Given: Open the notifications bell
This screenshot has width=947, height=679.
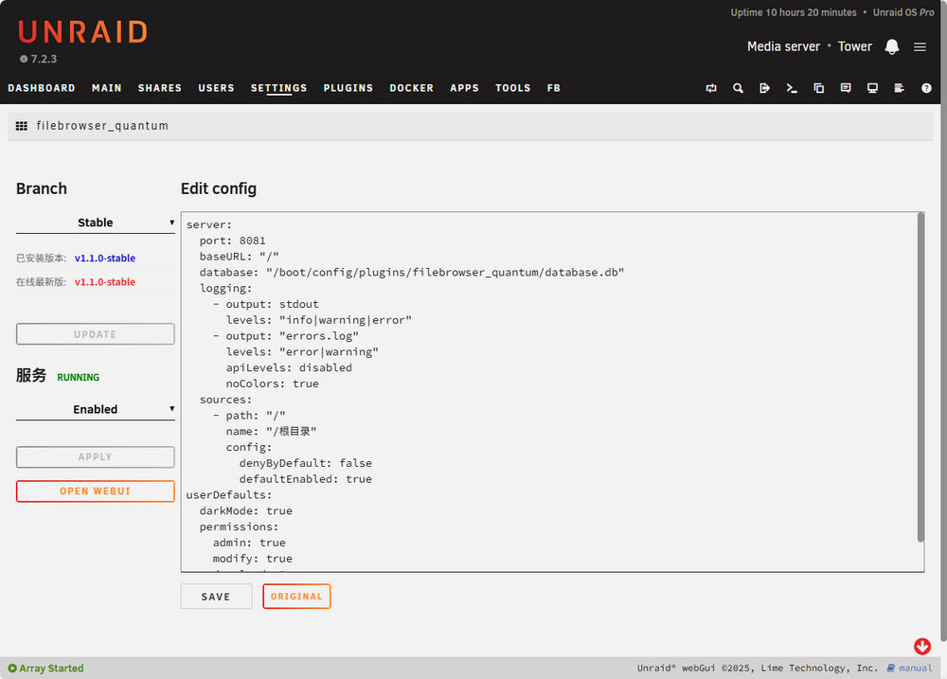Looking at the screenshot, I should 892,46.
